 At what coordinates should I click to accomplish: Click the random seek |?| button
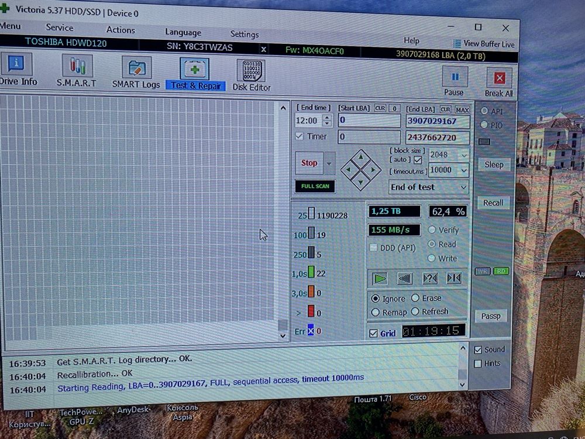(430, 279)
